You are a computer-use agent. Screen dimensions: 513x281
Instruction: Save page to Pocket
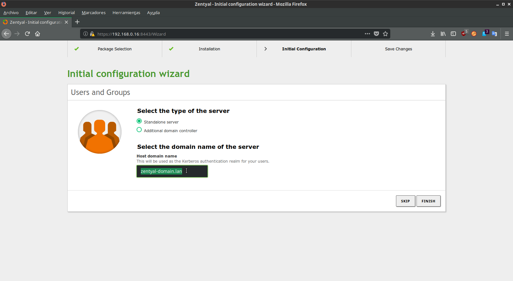[x=376, y=34]
